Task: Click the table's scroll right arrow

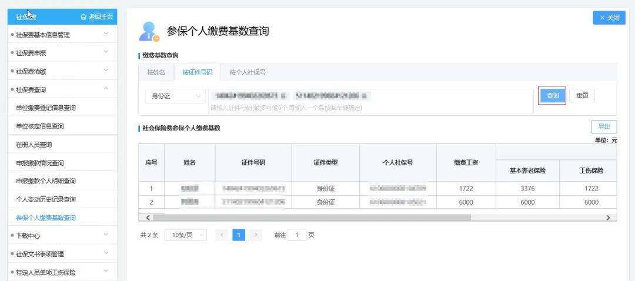Action: coord(608,218)
